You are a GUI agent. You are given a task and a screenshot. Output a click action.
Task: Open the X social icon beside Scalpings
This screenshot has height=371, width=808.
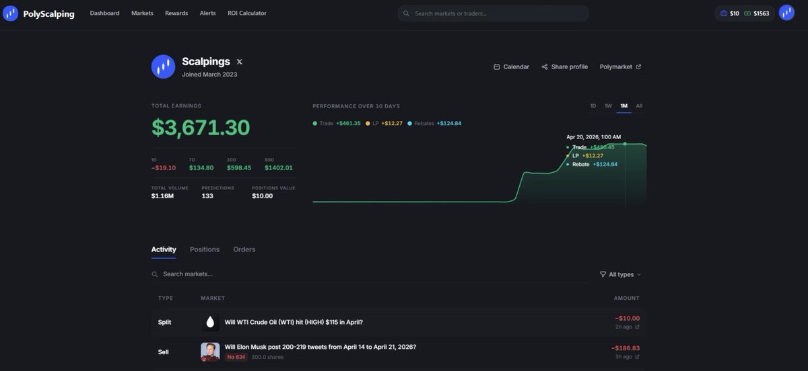point(239,62)
